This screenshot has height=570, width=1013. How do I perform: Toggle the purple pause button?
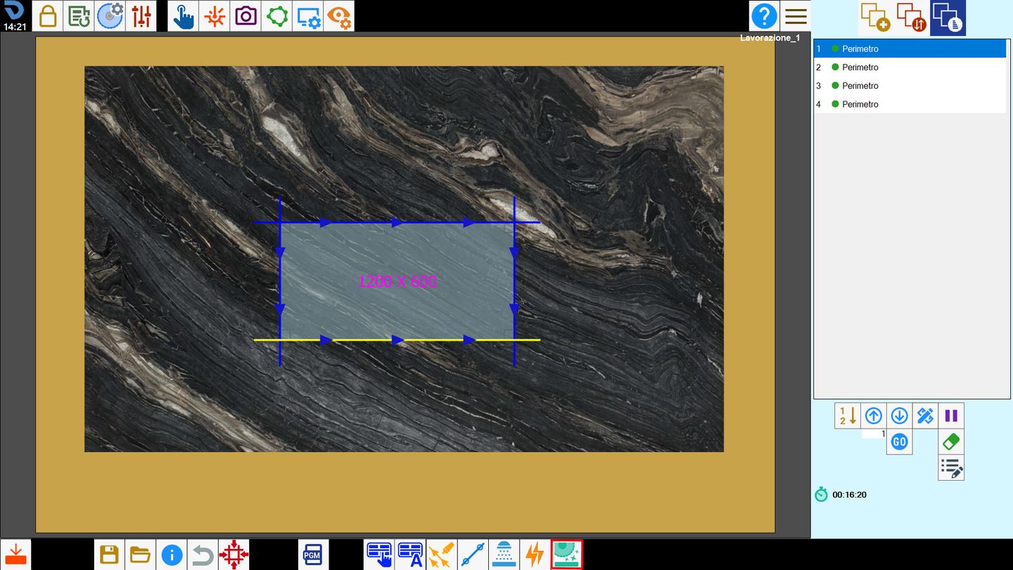click(951, 416)
